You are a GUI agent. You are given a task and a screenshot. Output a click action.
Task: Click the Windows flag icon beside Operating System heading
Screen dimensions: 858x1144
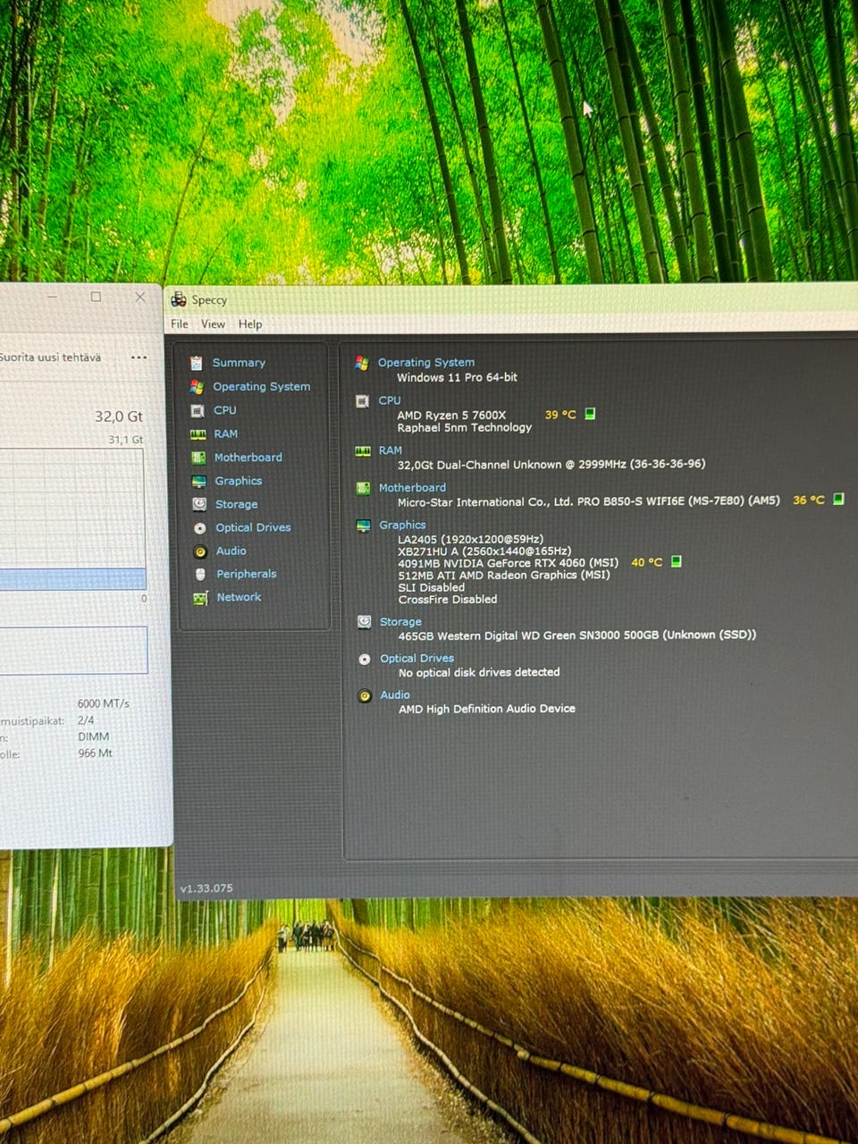point(362,363)
